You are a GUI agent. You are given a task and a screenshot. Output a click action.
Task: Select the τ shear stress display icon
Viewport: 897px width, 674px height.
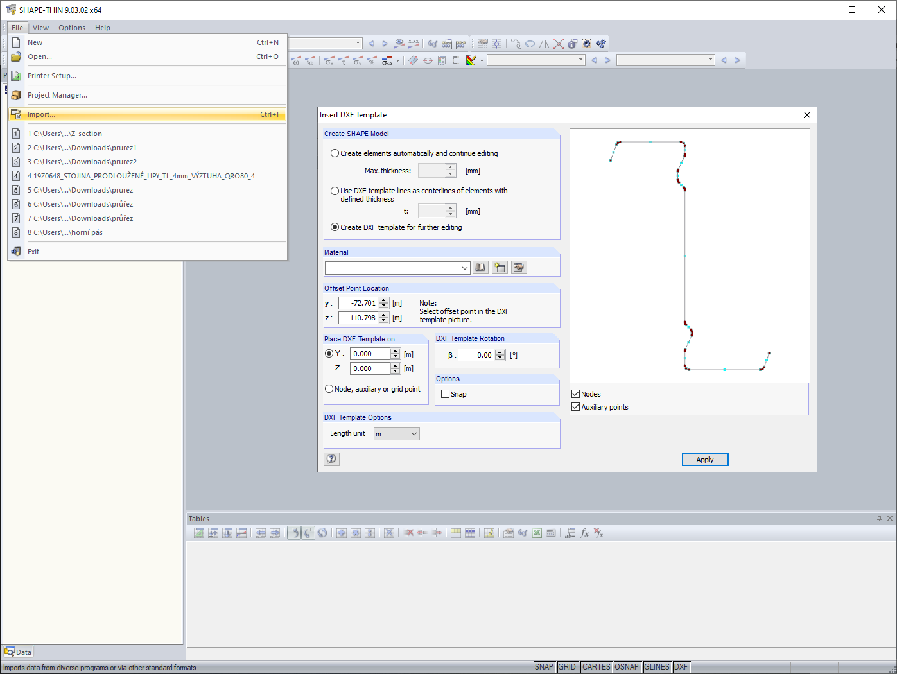pyautogui.click(x=344, y=61)
